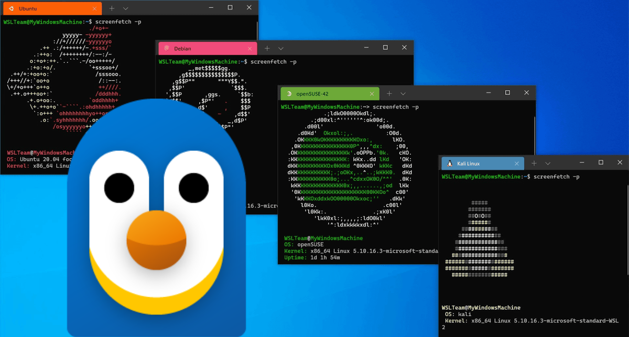629x337 pixels.
Task: Click the Debian swirl icon in tab
Action: tap(167, 49)
